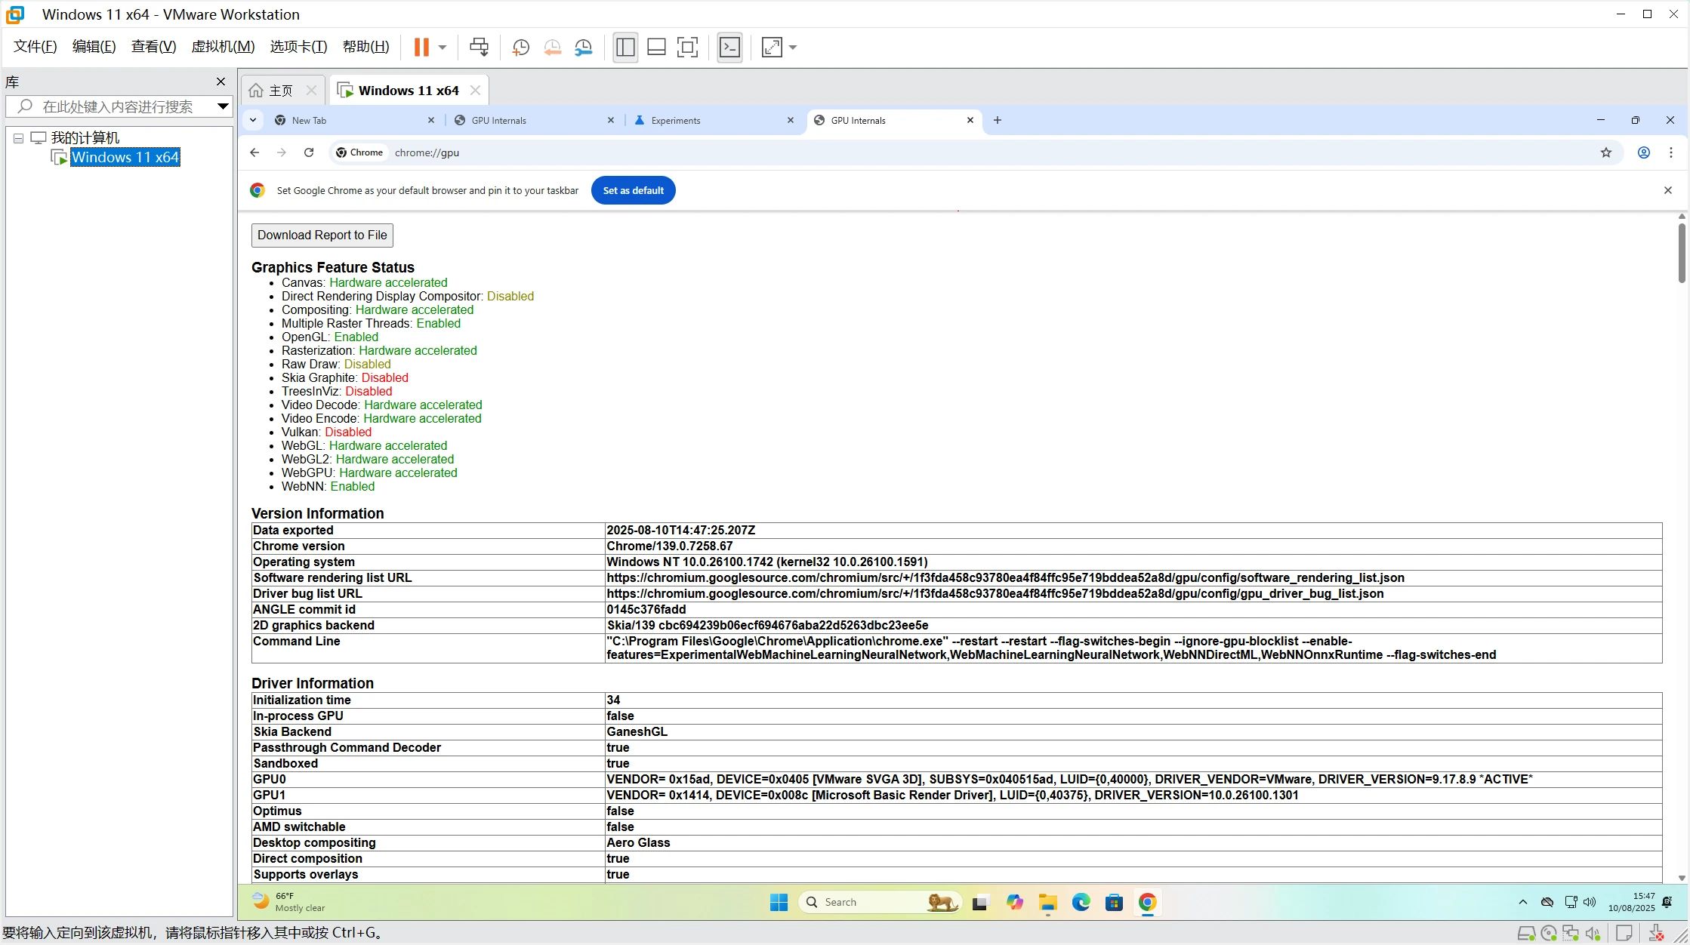1690x945 pixels.
Task: Open Chrome three-dot menu
Action: coord(1671,152)
